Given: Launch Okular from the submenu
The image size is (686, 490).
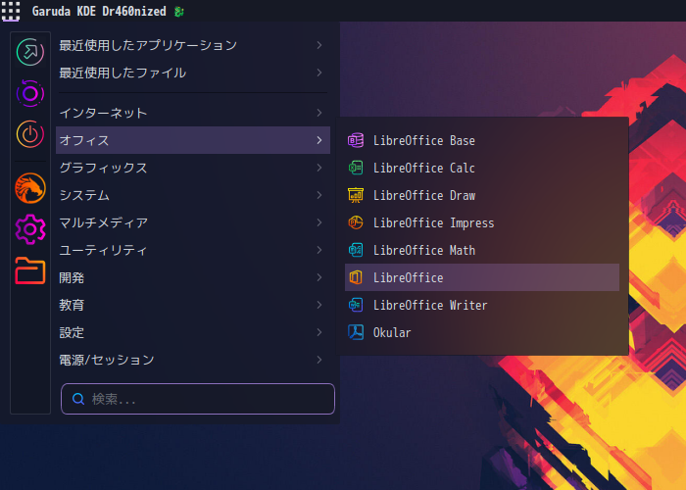Looking at the screenshot, I should click(482, 332).
